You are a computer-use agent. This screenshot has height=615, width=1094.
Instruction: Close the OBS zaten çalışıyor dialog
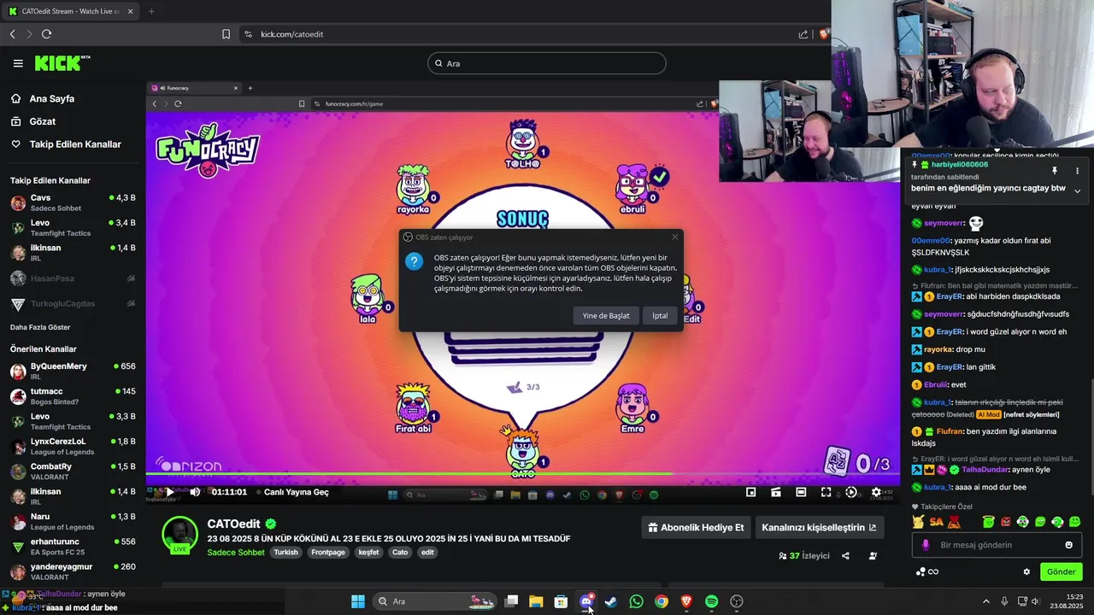[x=674, y=237]
